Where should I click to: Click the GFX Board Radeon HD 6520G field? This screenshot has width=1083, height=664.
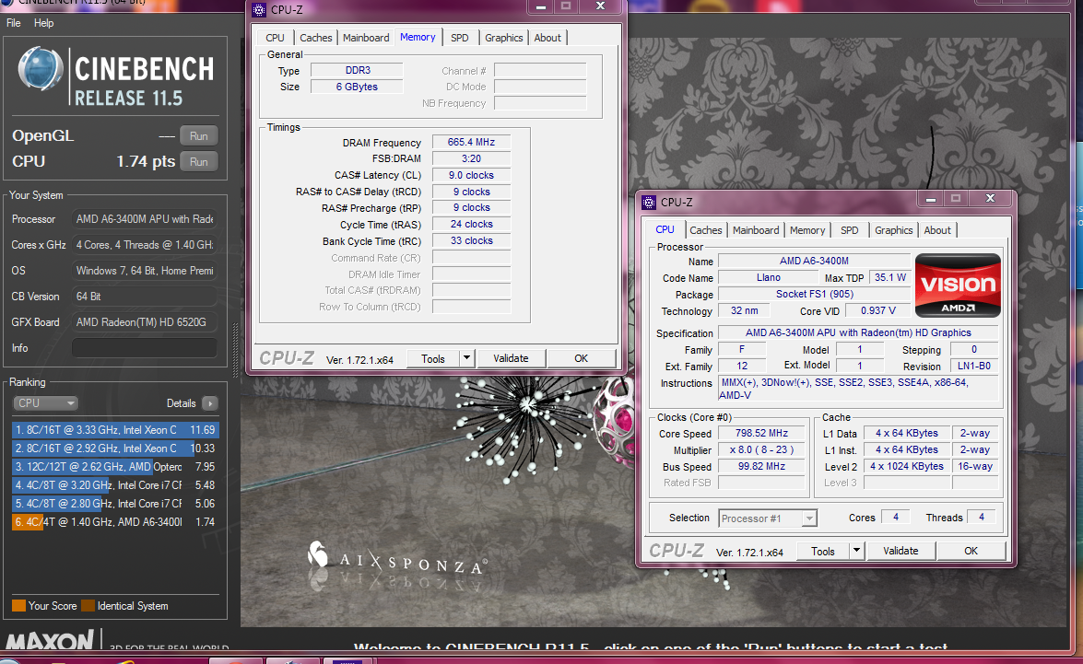[x=145, y=322]
